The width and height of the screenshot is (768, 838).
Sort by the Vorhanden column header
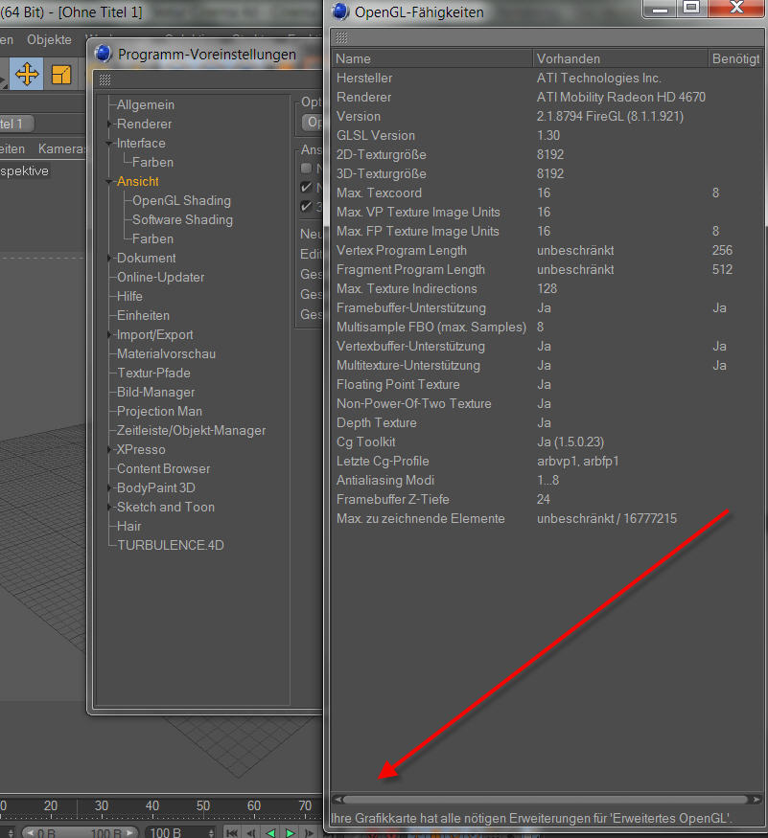pyautogui.click(x=620, y=58)
